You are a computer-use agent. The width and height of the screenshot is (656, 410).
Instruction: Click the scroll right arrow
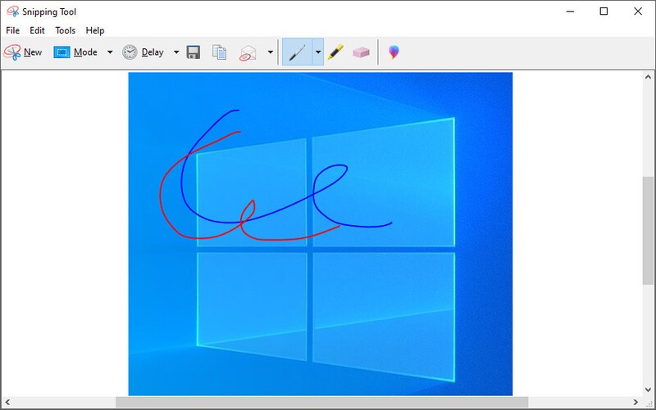tap(635, 403)
